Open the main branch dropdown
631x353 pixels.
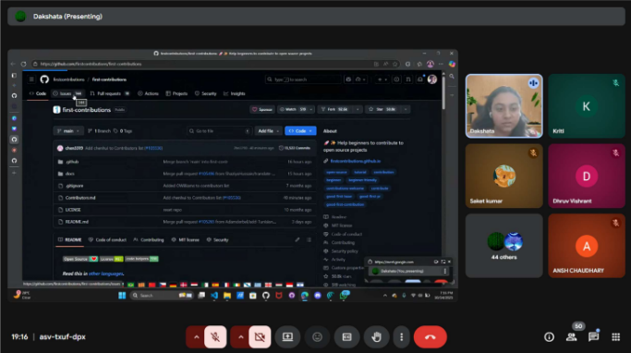pyautogui.click(x=68, y=131)
